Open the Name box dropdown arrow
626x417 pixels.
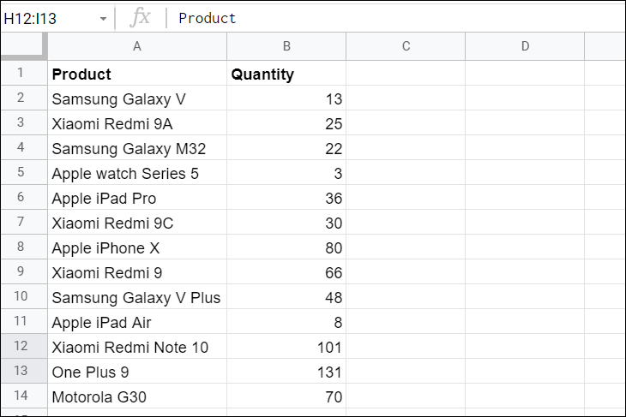click(x=103, y=18)
